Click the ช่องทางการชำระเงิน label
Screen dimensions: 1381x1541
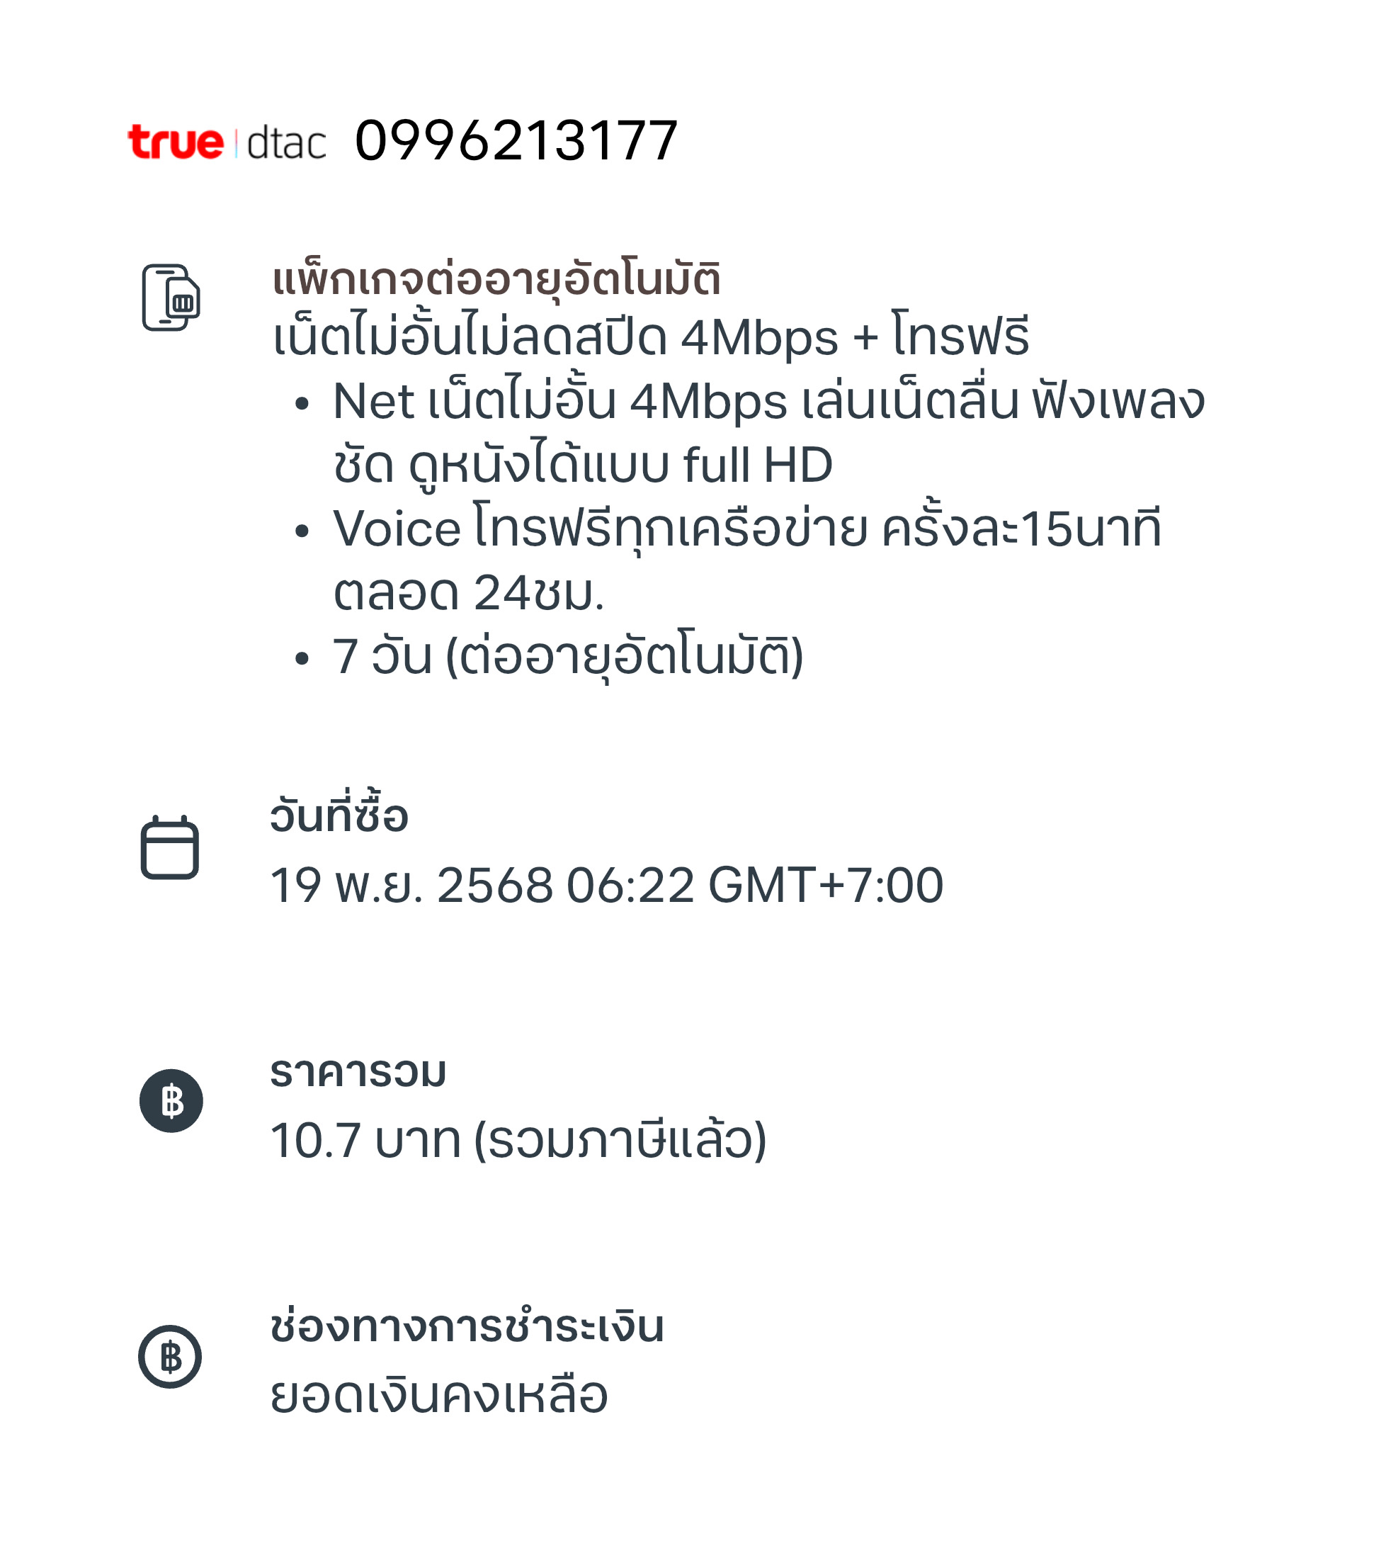pos(467,1326)
